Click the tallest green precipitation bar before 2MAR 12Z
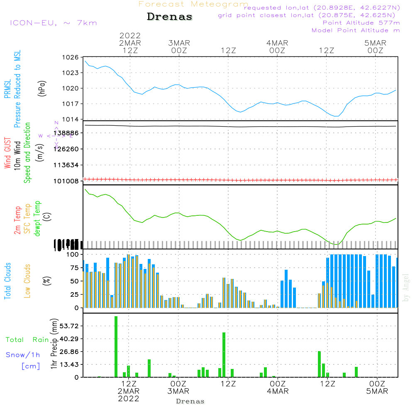The width and height of the screenshot is (415, 415). (x=116, y=347)
